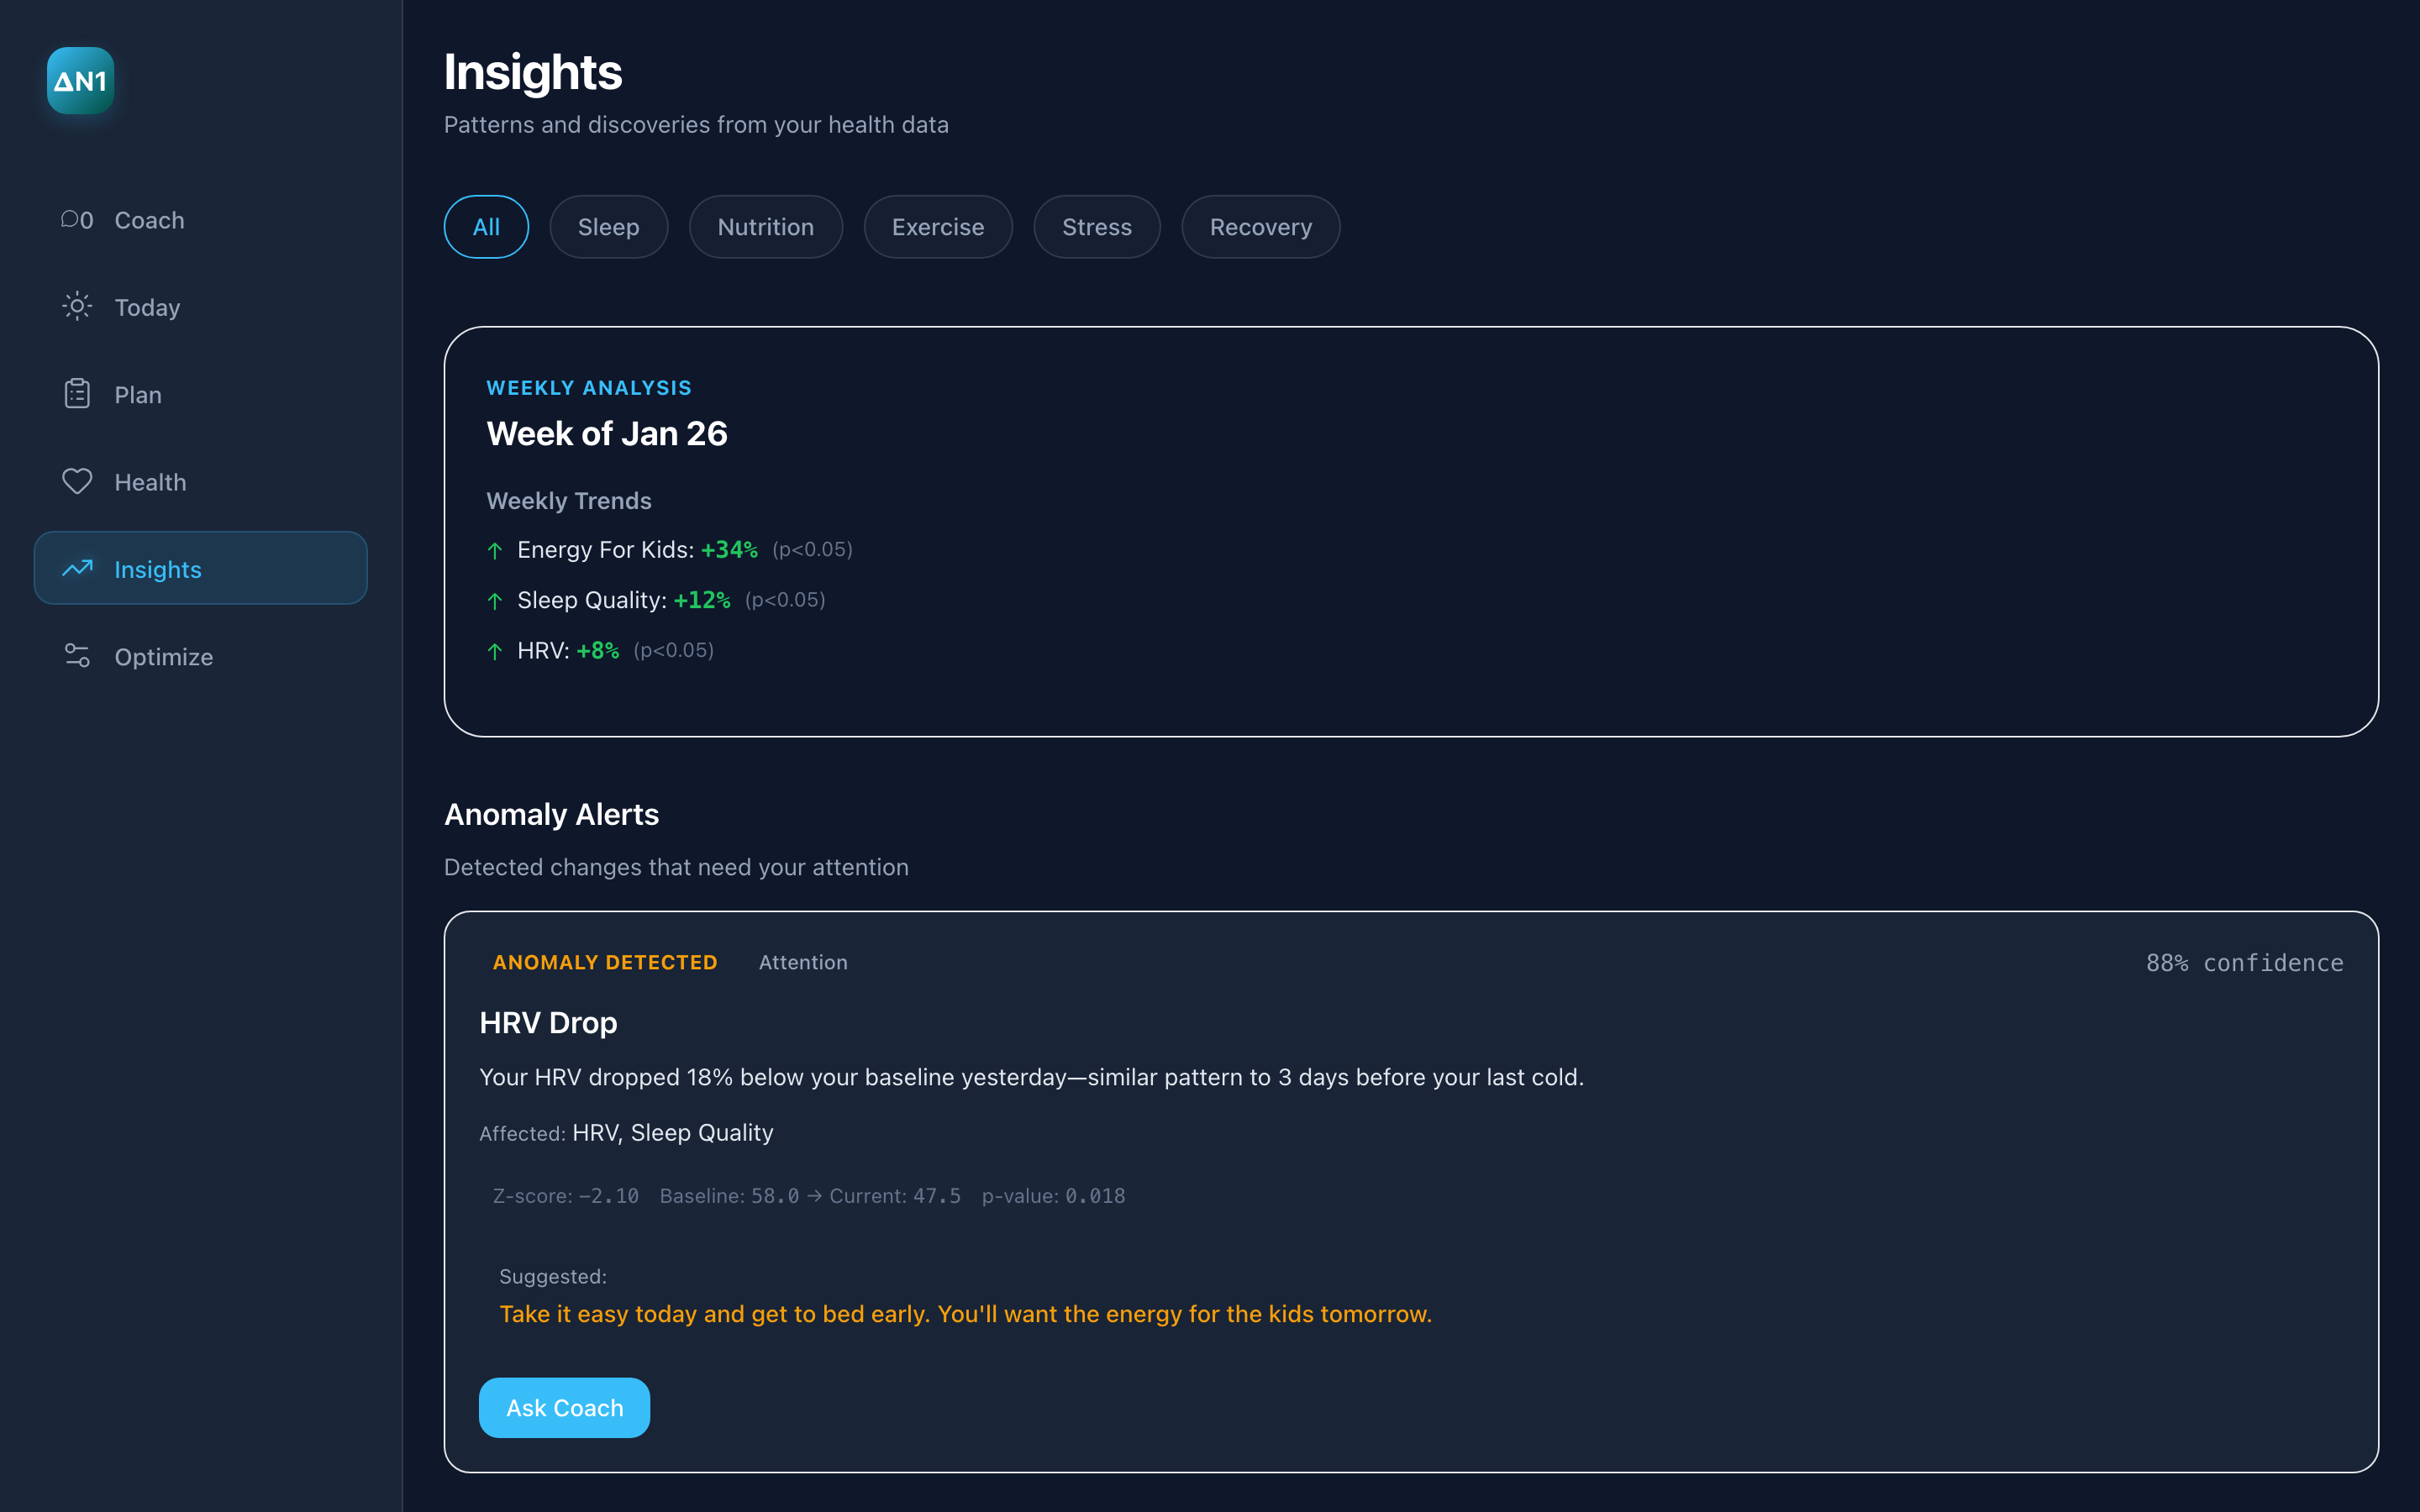Activate the Recovery filter
This screenshot has height=1512, width=2420.
coord(1260,226)
